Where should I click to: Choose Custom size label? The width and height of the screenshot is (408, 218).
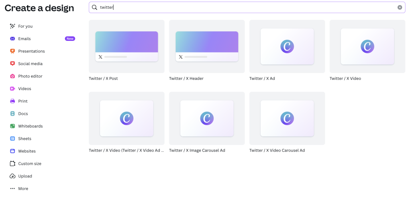[x=29, y=164]
